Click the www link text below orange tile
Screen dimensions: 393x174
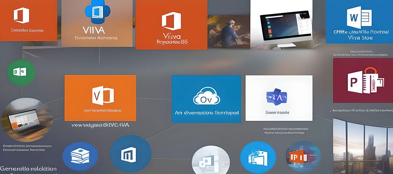pos(100,126)
